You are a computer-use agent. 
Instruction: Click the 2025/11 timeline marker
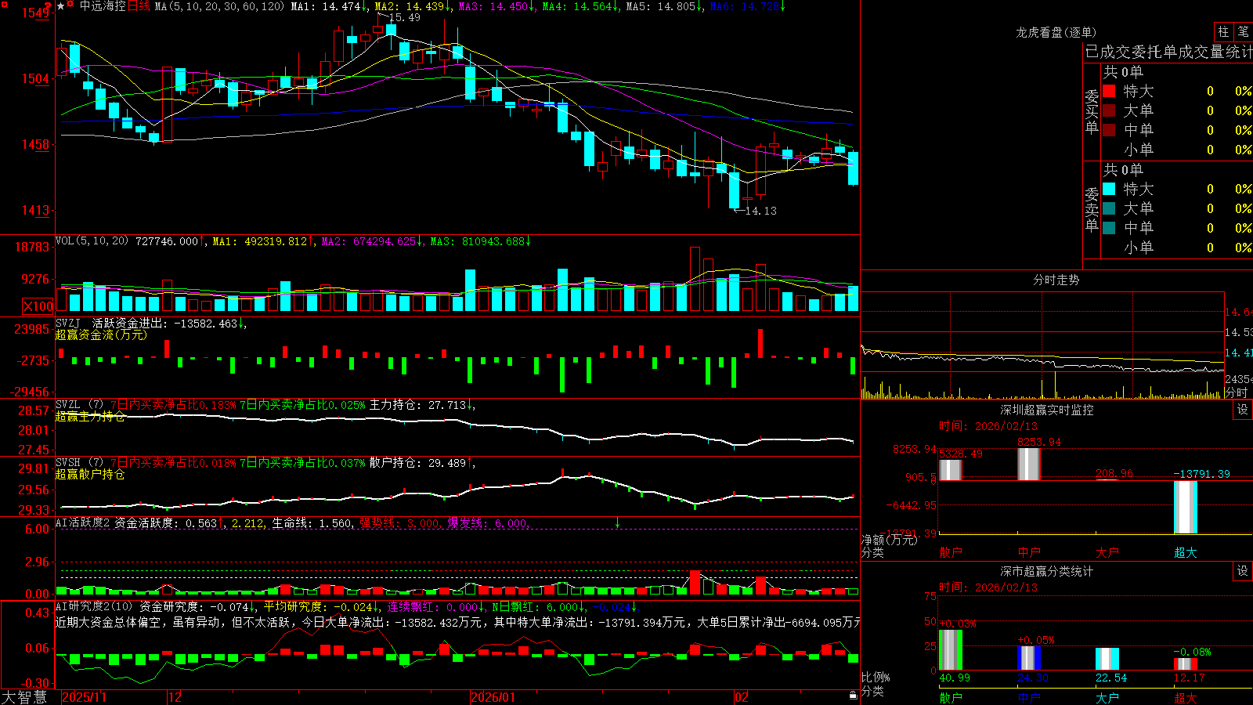84,697
